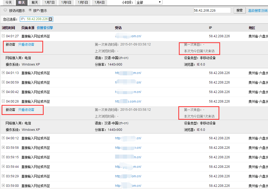Screen dimensions: 268x190
Task: Open the 小时段 dropdown list
Action: (149, 2)
